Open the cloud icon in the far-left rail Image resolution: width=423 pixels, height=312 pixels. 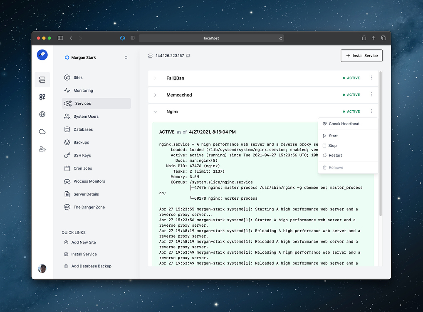click(x=42, y=131)
